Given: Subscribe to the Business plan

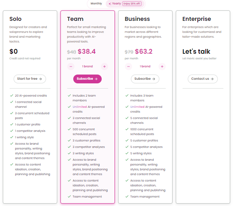Looking at the screenshot, I should [x=145, y=79].
